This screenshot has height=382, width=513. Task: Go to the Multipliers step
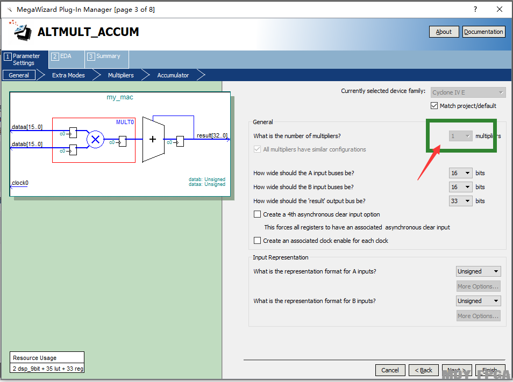point(121,75)
